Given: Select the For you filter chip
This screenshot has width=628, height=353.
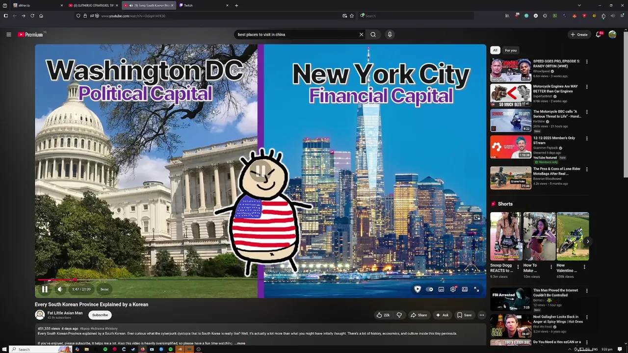Looking at the screenshot, I should pyautogui.click(x=511, y=50).
